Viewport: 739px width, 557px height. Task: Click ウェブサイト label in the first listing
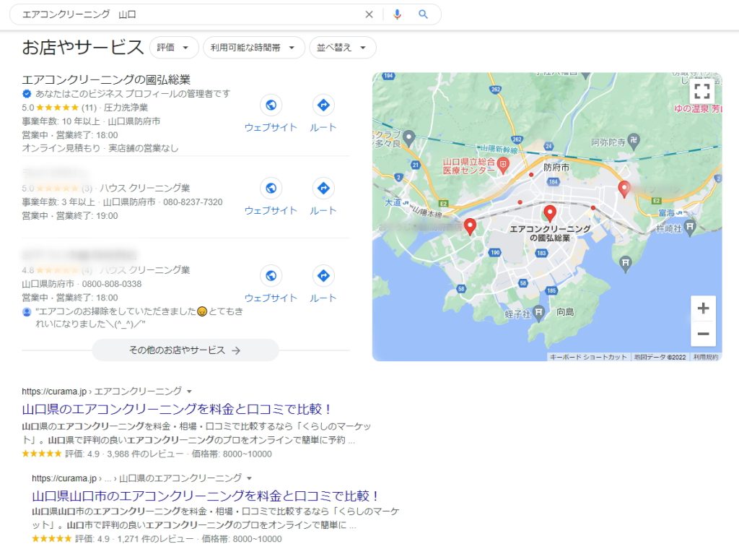[x=271, y=127]
